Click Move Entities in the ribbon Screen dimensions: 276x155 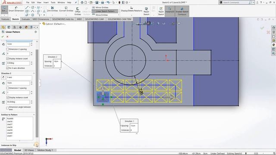coord(100,15)
